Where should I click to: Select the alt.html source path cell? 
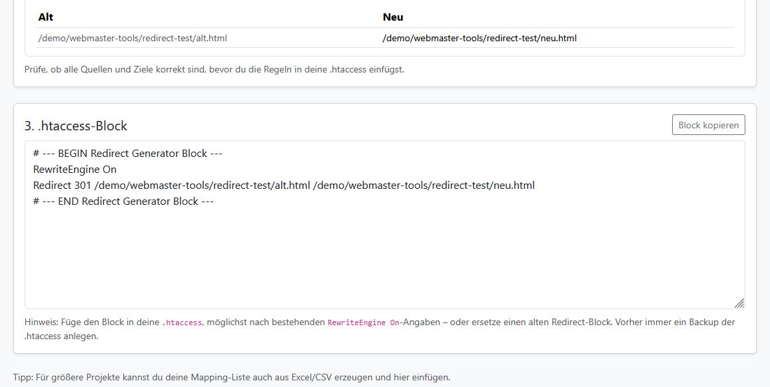[133, 38]
